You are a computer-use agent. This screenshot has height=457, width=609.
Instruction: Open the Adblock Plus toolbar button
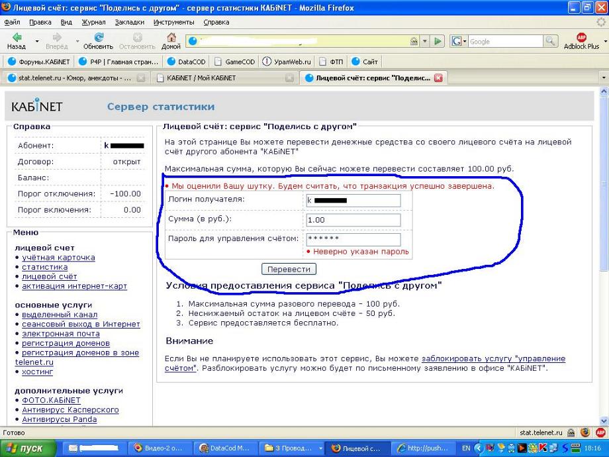(x=581, y=41)
